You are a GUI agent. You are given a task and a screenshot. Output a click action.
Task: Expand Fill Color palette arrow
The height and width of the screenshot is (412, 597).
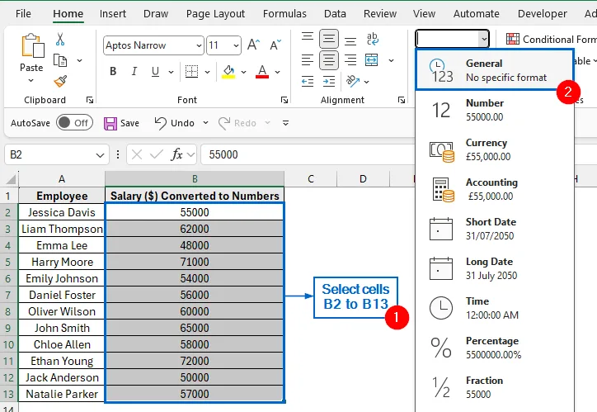(x=244, y=72)
